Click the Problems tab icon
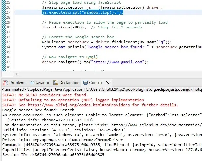The height and width of the screenshot is (161, 202). [5, 83]
